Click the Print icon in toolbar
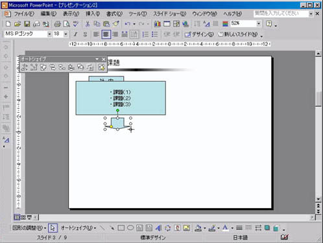The width and height of the screenshot is (323, 243). pyautogui.click(x=57, y=24)
